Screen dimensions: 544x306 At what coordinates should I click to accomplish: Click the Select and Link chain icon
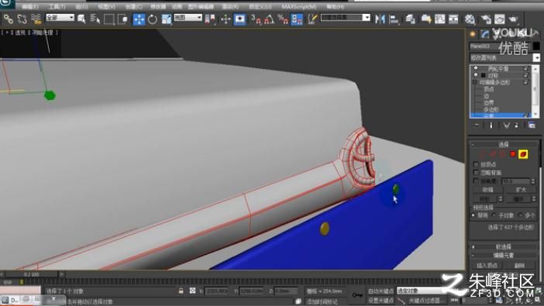(9, 19)
